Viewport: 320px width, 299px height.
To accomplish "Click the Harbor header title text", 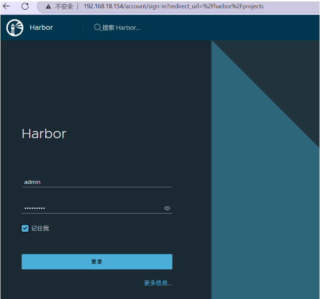I will click(41, 27).
